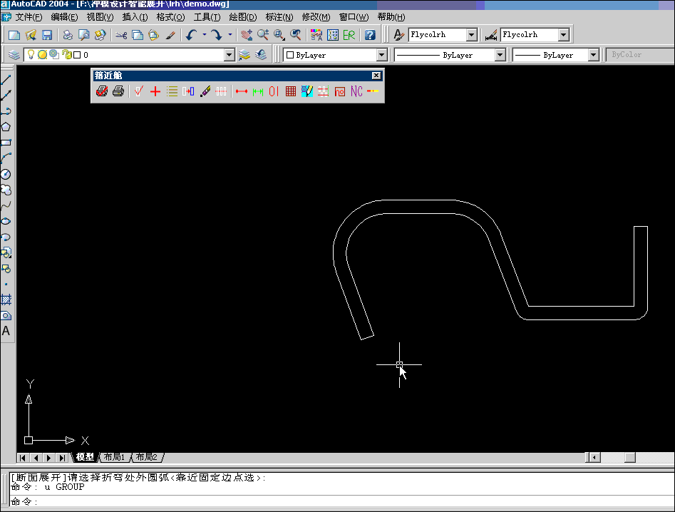The height and width of the screenshot is (512, 675).
Task: Open the ByLayer color dropdown
Action: coord(382,55)
